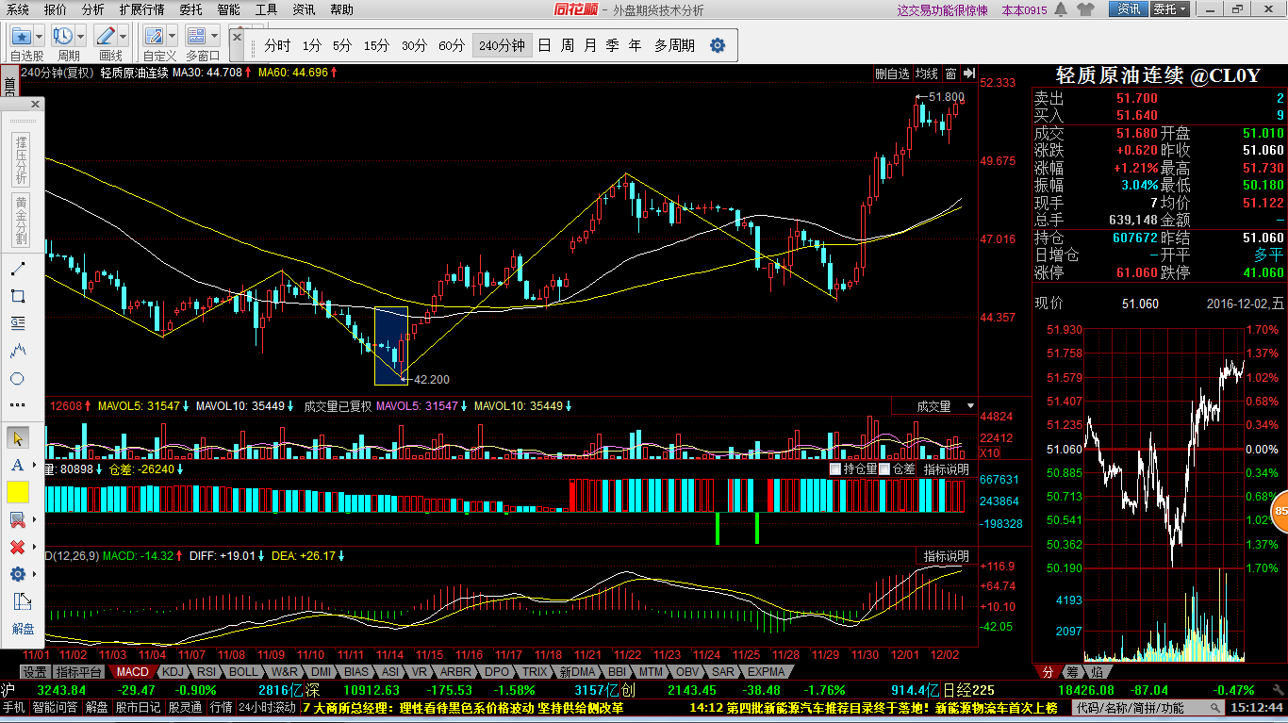Toggle the 仓差 checkbox
1288x723 pixels.
point(884,468)
